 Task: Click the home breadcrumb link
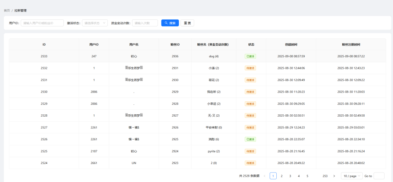click(7, 10)
